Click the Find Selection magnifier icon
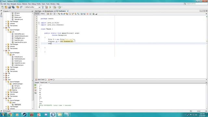This screenshot has height=117, width=208. click(x=59, y=14)
